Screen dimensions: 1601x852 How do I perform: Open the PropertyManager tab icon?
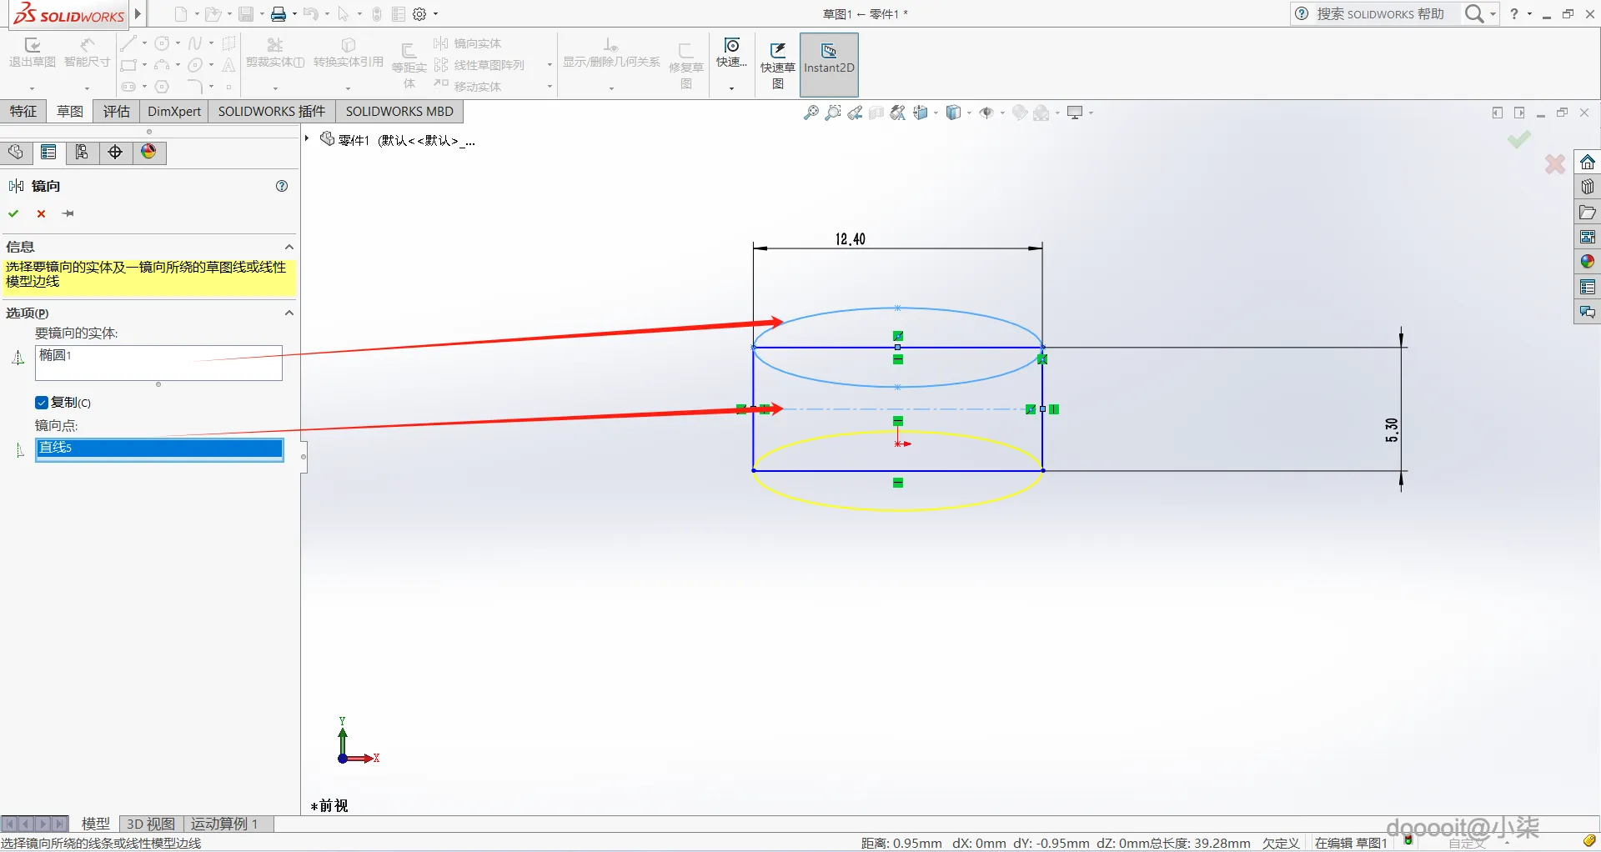click(x=48, y=152)
